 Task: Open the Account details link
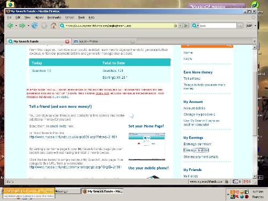point(194,108)
